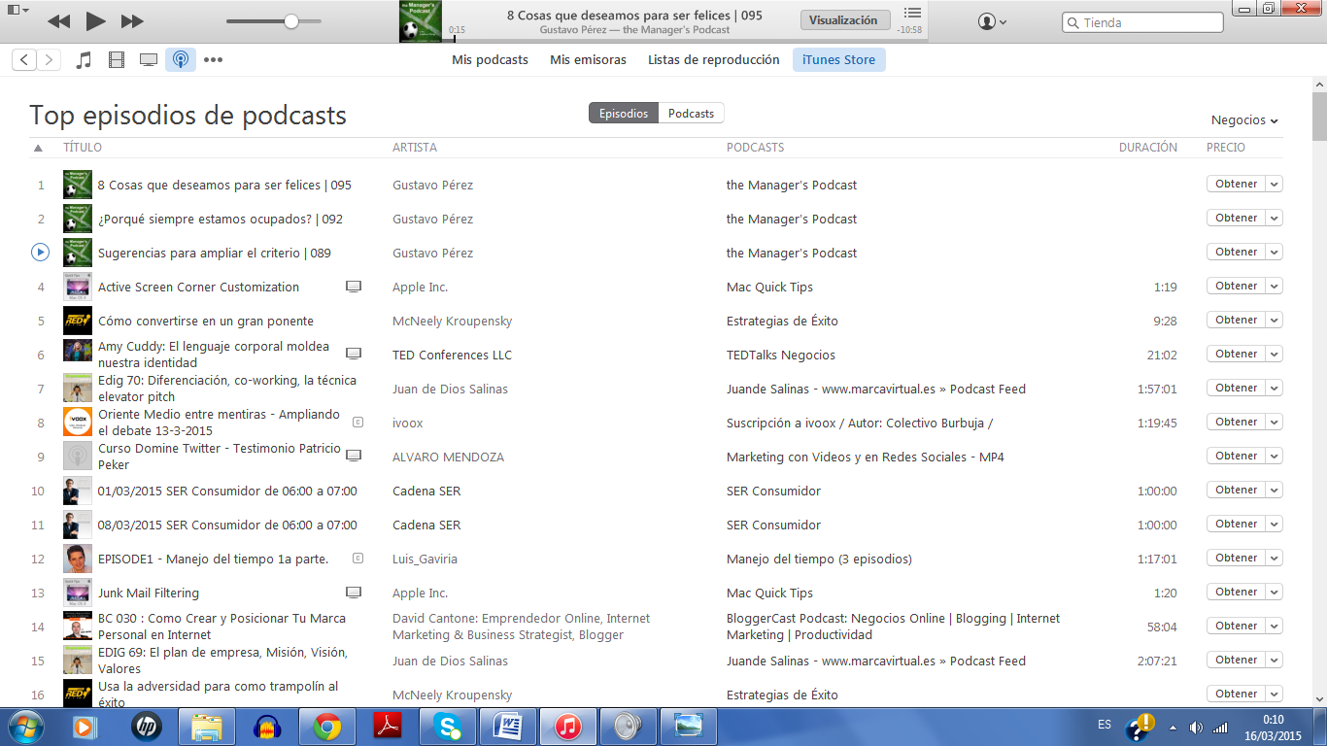Expand Obtener arrow for Amy Cuddy episode

pos(1274,354)
